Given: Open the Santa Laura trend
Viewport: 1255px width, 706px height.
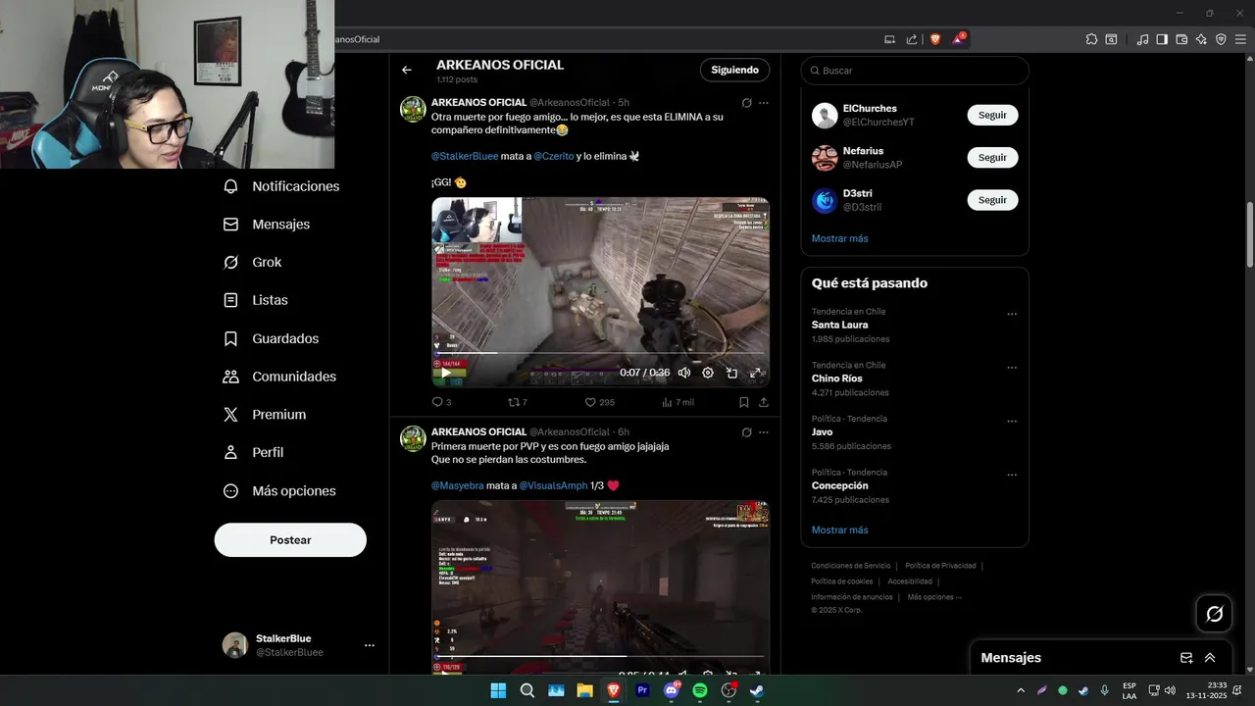Looking at the screenshot, I should pyautogui.click(x=839, y=325).
